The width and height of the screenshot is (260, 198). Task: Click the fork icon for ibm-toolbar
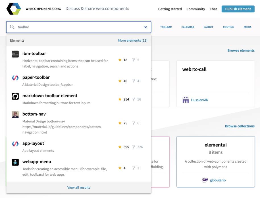tap(134, 60)
